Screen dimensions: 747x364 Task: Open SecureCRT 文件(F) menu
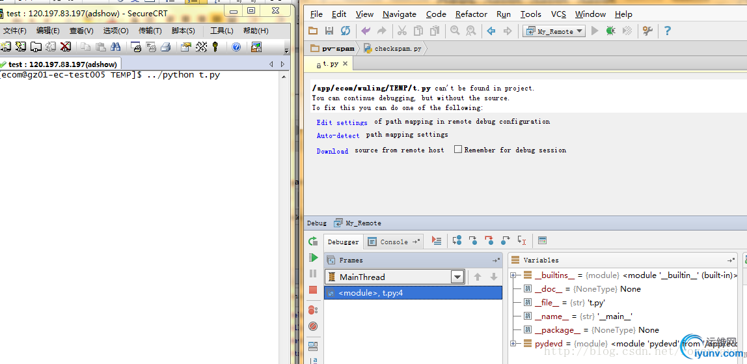pos(14,31)
